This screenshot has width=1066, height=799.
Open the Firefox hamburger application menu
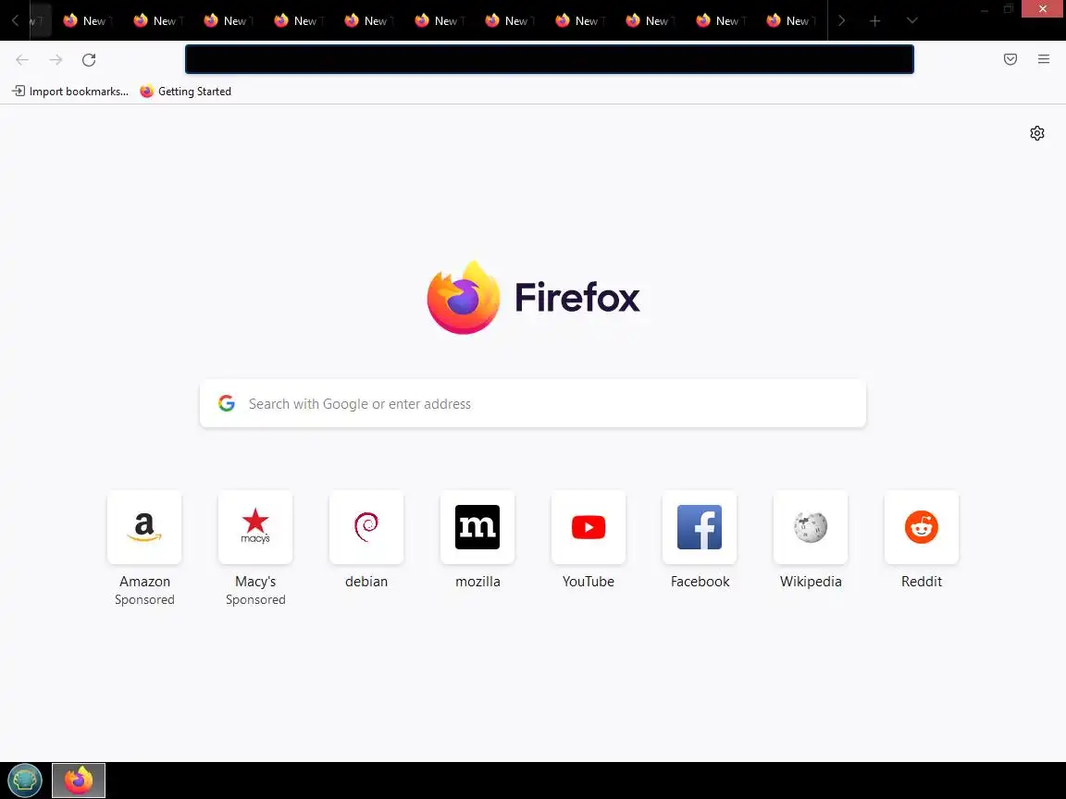1044,59
